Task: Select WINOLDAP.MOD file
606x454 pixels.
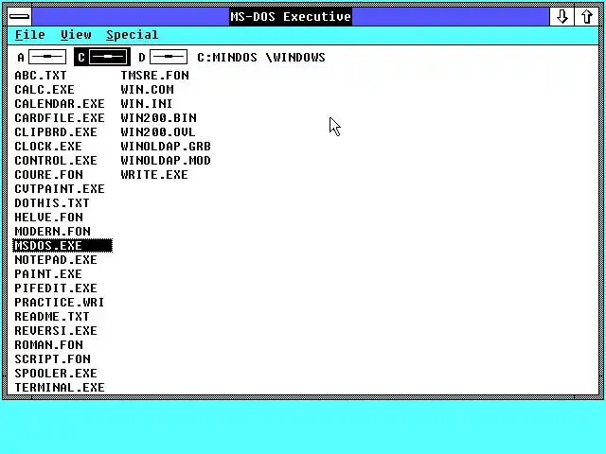Action: click(166, 161)
